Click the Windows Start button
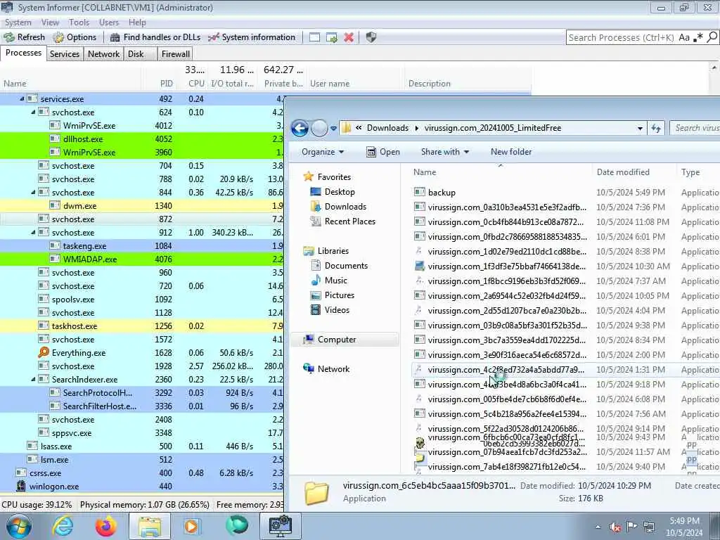 click(18, 526)
